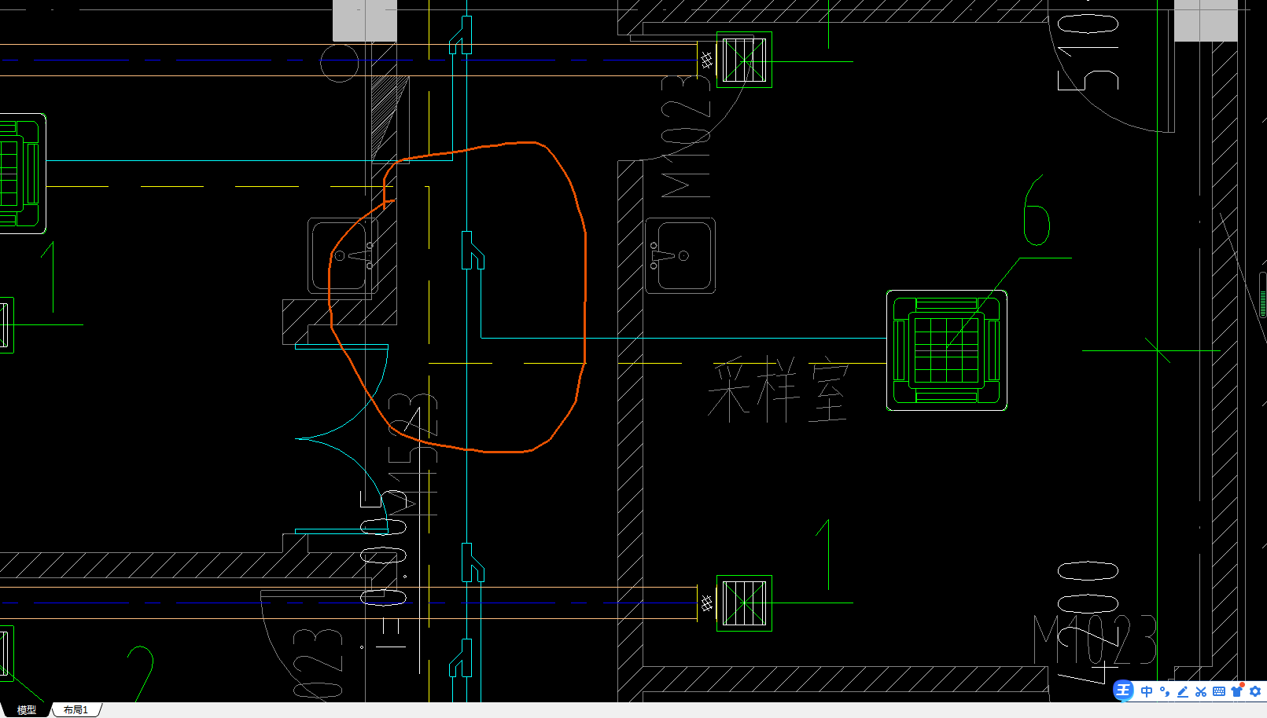Select the circle on the top duct

340,63
